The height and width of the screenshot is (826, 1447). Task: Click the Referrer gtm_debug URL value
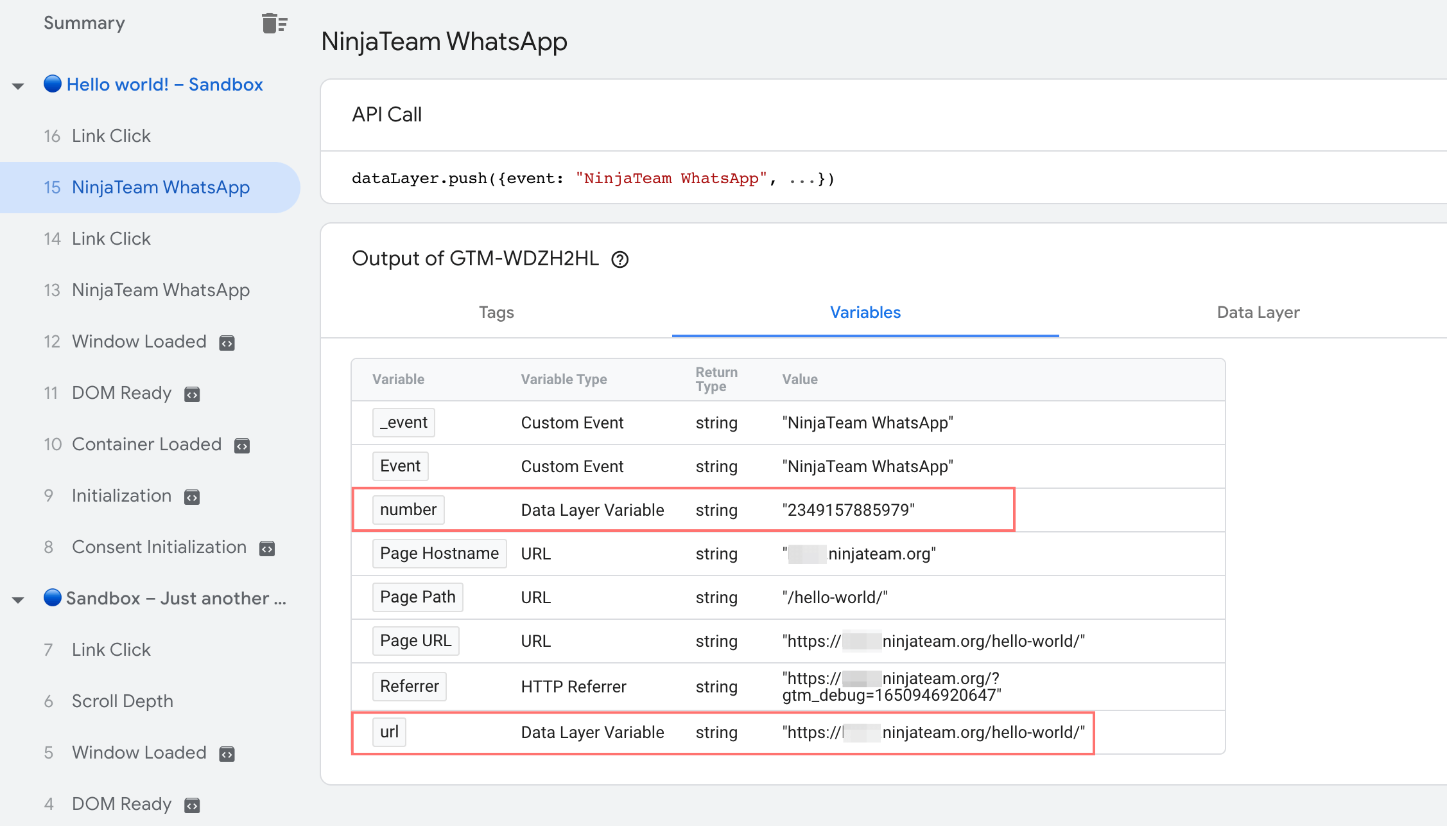(x=892, y=687)
